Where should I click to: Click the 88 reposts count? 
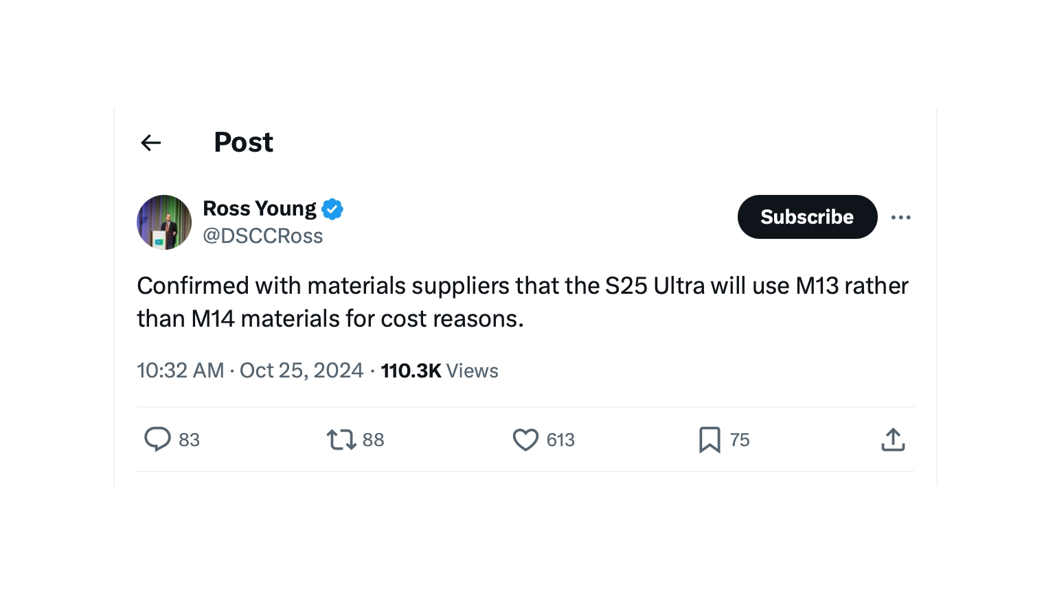[x=373, y=440]
